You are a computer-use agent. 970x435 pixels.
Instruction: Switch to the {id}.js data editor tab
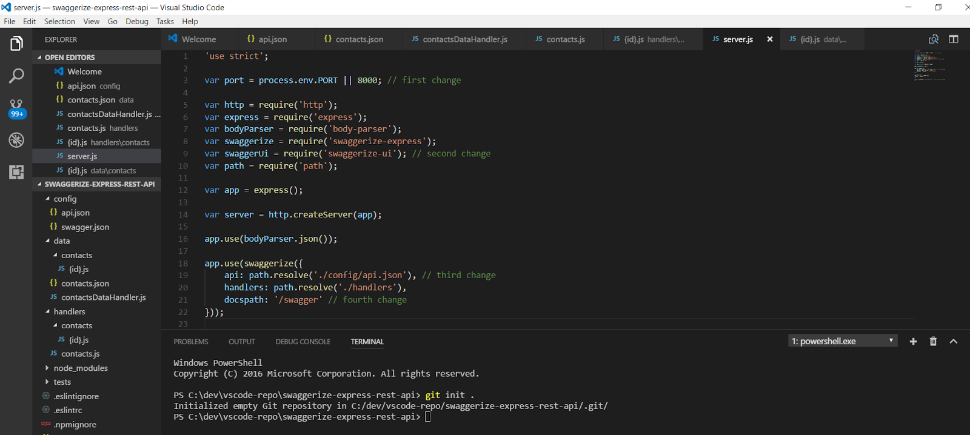[x=823, y=39]
